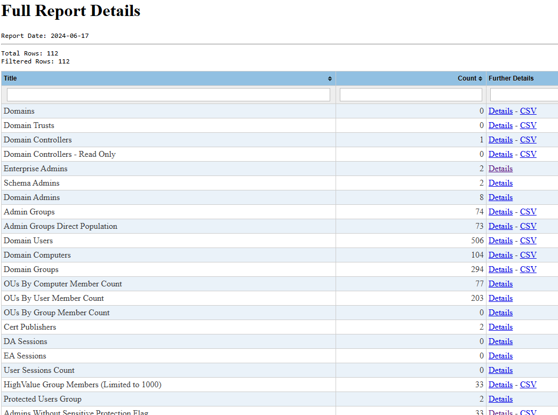Open Details for Domain Admins
558x415 pixels.
pyautogui.click(x=500, y=197)
